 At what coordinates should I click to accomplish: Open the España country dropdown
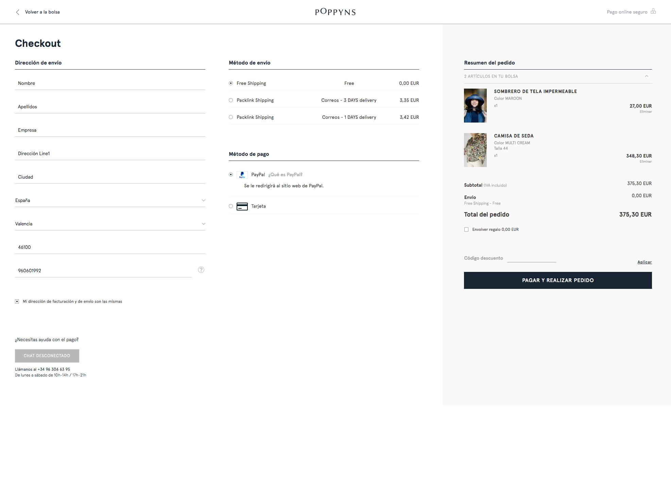point(110,200)
